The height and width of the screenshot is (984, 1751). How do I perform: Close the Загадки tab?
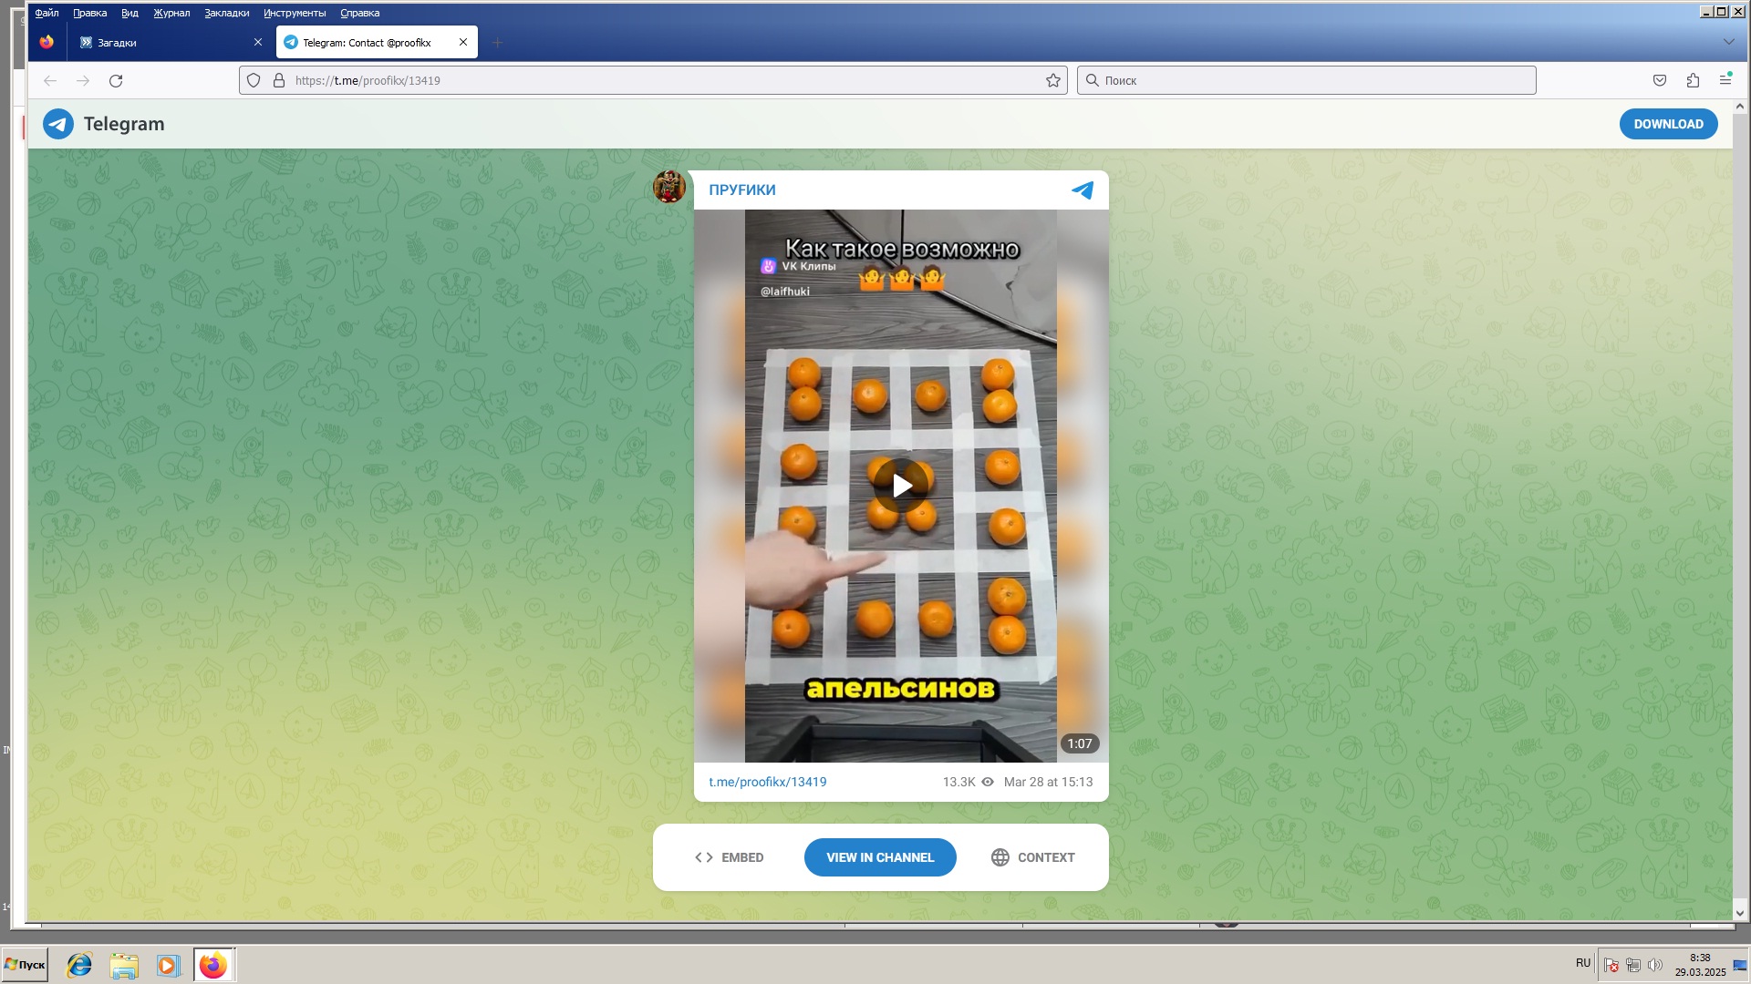pos(258,42)
